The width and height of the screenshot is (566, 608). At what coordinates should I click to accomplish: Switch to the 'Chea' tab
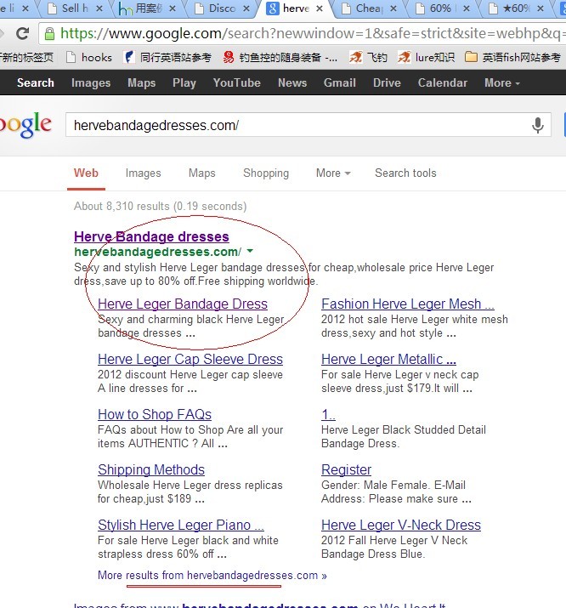pos(365,9)
